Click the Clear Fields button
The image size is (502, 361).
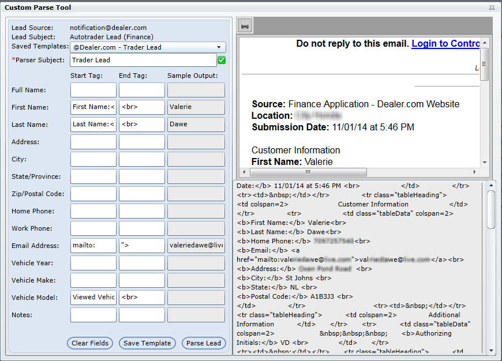click(x=89, y=343)
